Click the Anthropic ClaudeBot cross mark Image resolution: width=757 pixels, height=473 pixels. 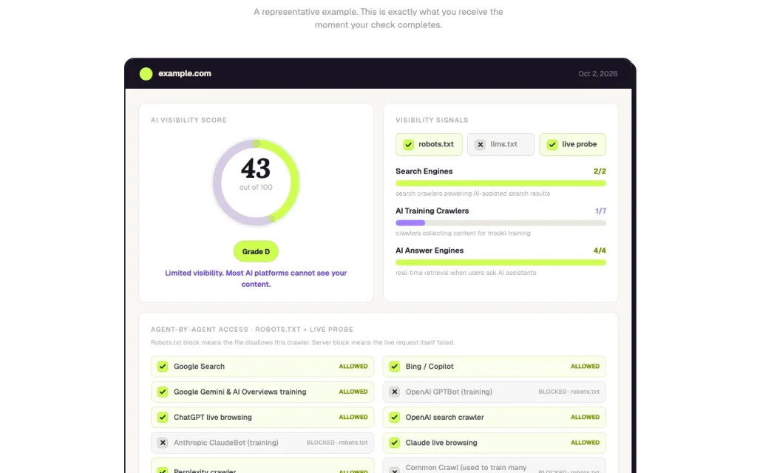(x=163, y=443)
